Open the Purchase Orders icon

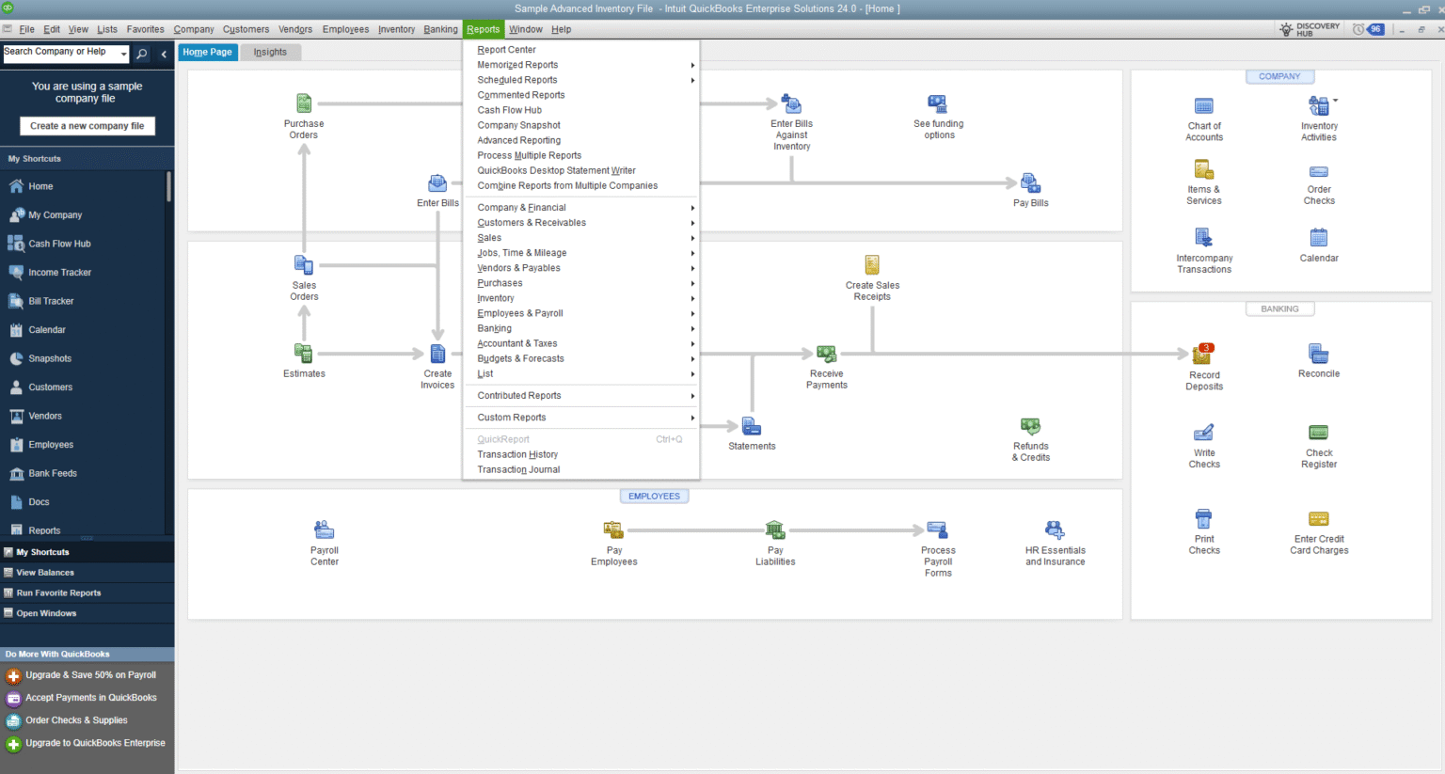[304, 103]
